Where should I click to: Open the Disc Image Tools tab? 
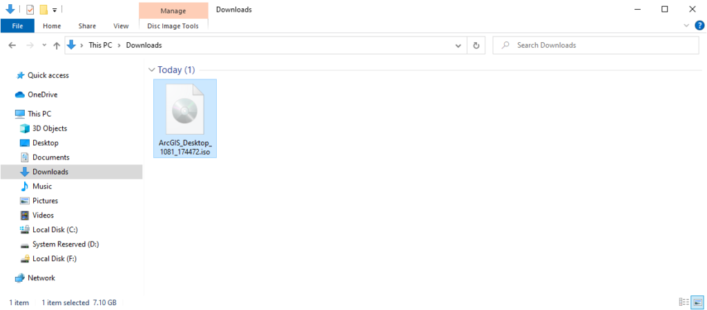click(173, 26)
